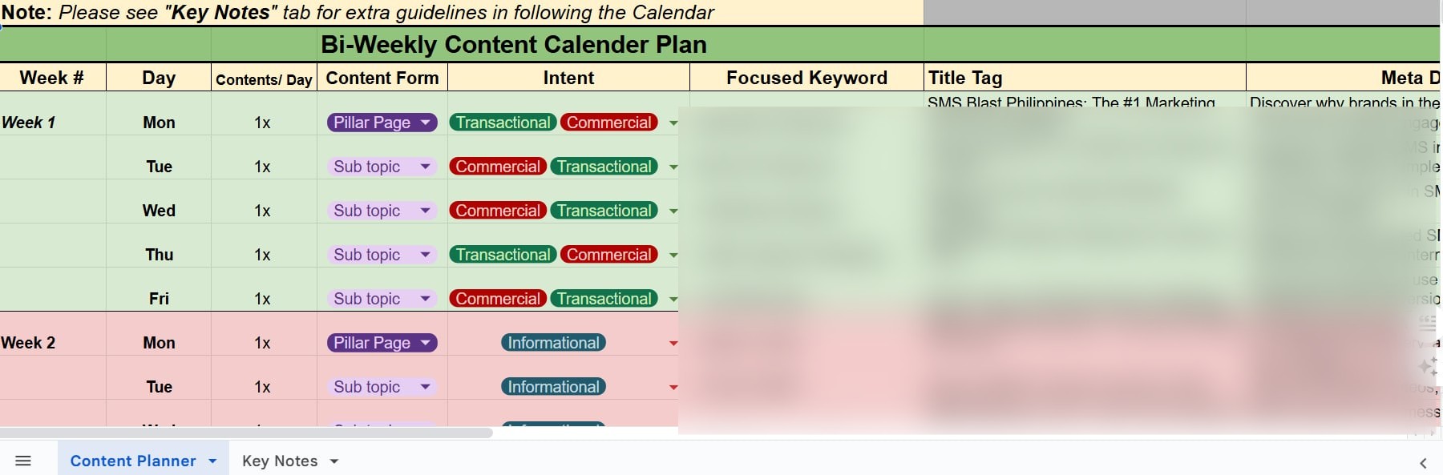This screenshot has width=1443, height=475.
Task: Switch to the Key Notes tab
Action: (x=280, y=461)
